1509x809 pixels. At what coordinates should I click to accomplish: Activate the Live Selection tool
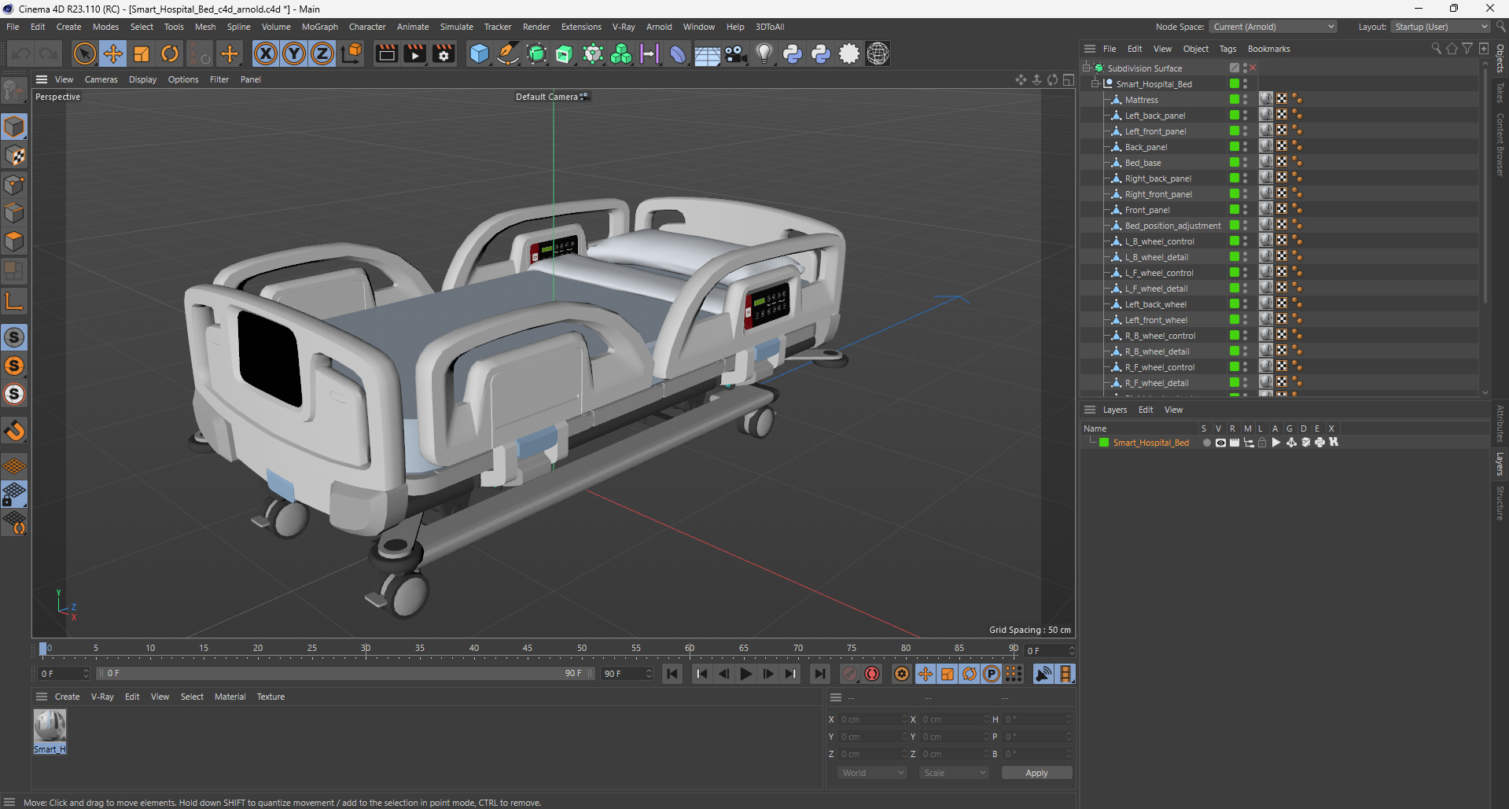coord(84,53)
